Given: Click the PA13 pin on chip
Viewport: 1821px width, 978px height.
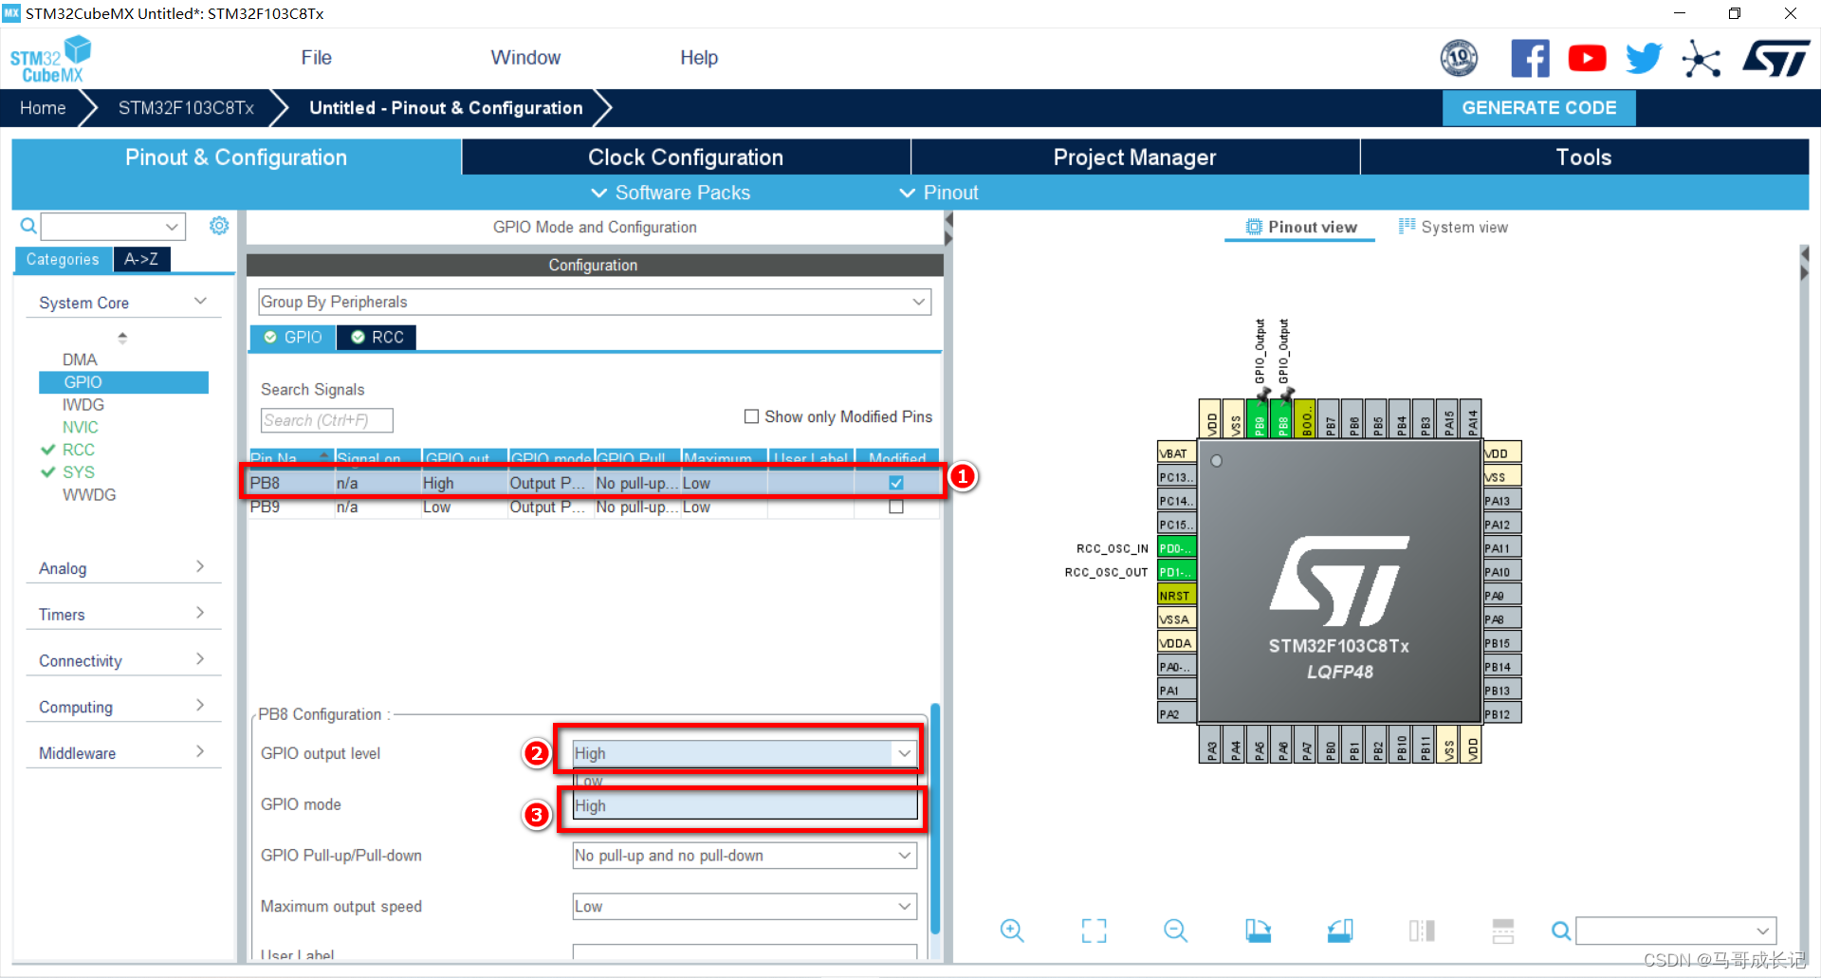Looking at the screenshot, I should 1502,501.
